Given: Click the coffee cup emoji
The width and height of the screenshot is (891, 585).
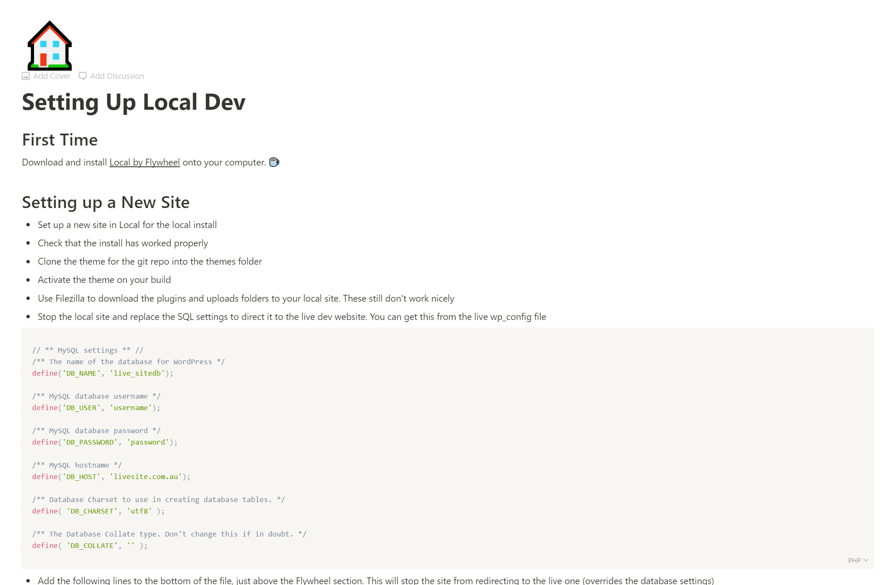Looking at the screenshot, I should [274, 162].
